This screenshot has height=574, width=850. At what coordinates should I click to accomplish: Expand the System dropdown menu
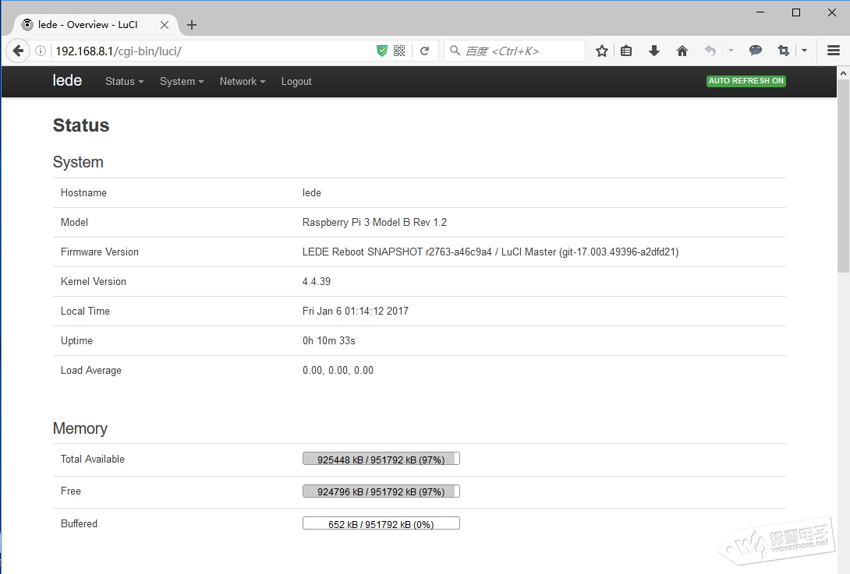[181, 81]
